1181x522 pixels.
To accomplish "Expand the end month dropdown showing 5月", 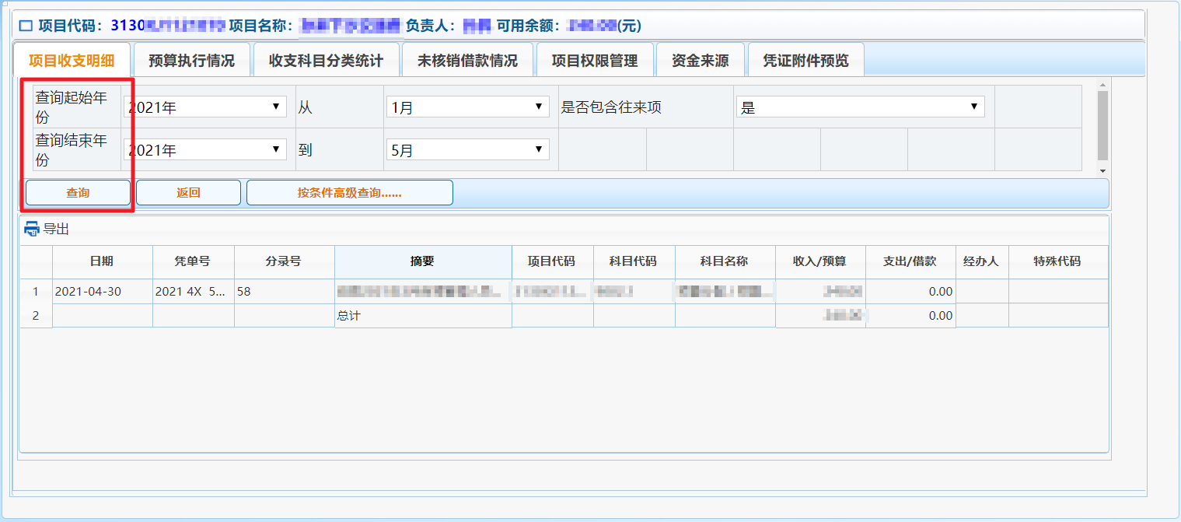I will (467, 150).
